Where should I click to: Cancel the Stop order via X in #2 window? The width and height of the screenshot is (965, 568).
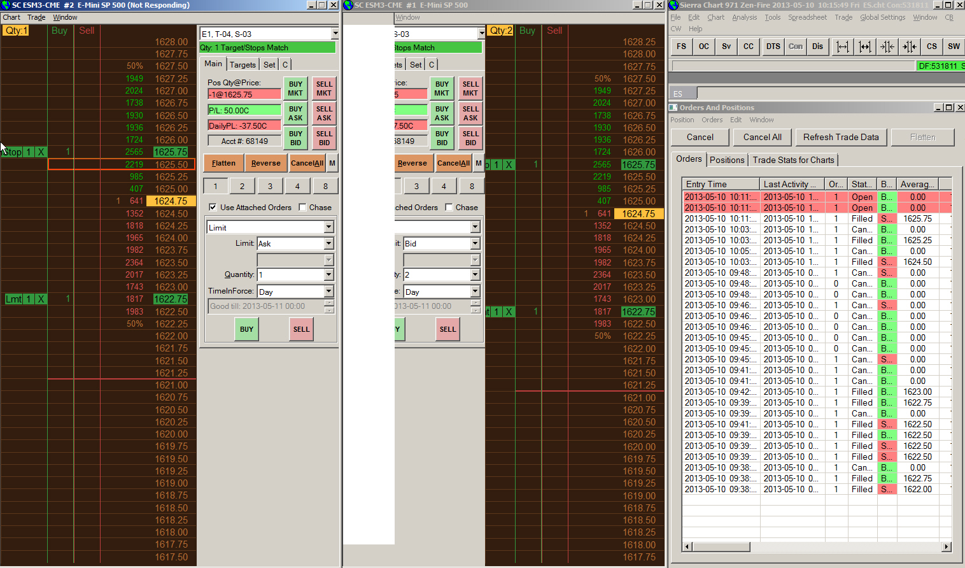click(41, 152)
